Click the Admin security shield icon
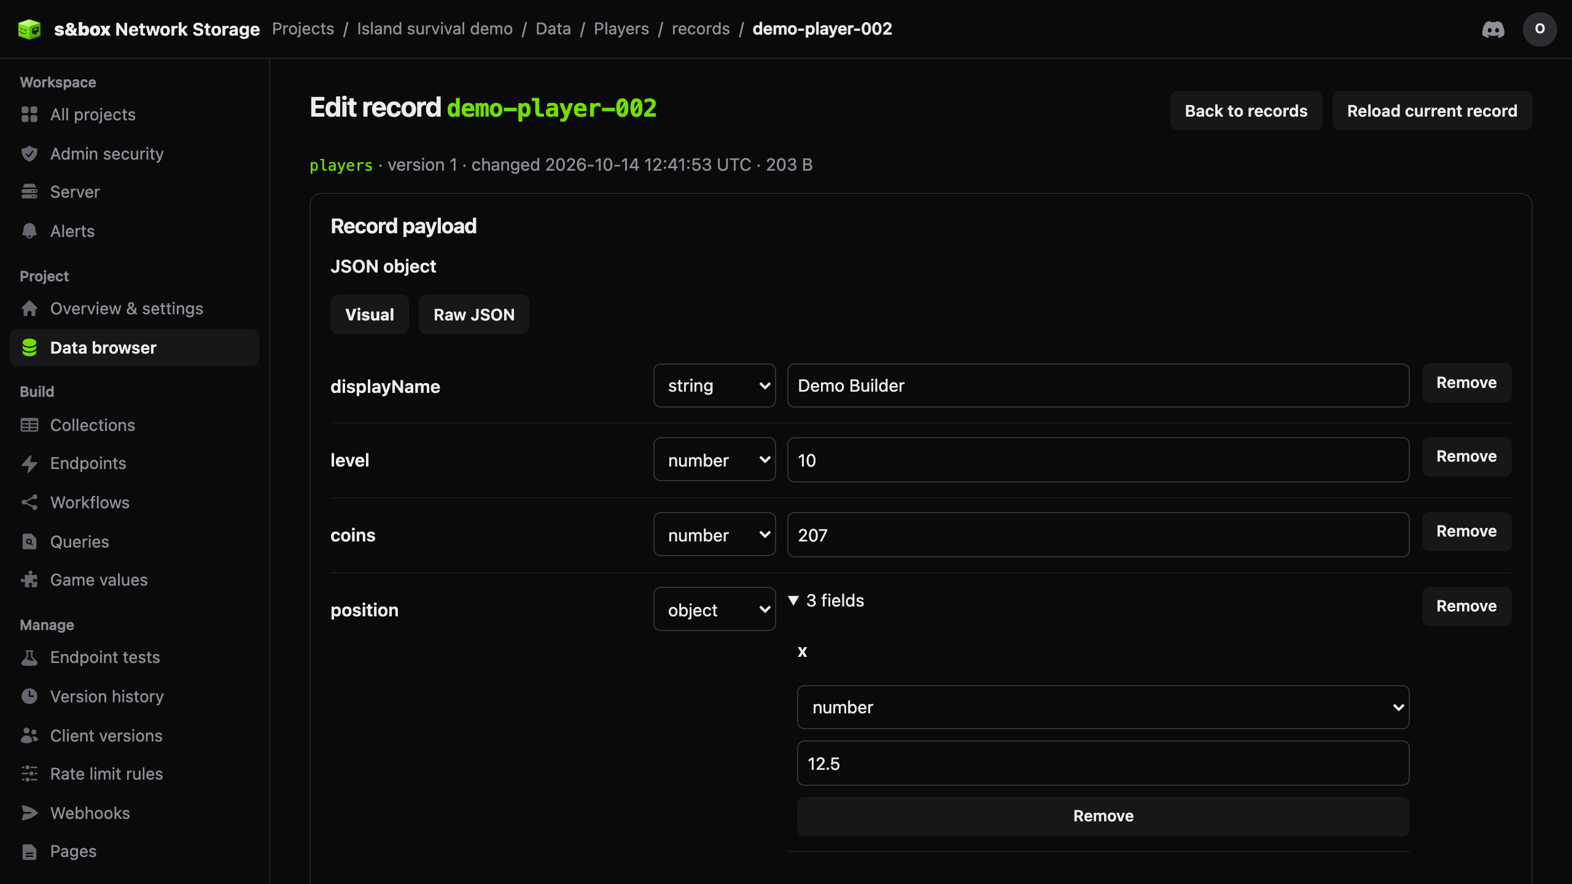The image size is (1572, 884). pyautogui.click(x=29, y=153)
